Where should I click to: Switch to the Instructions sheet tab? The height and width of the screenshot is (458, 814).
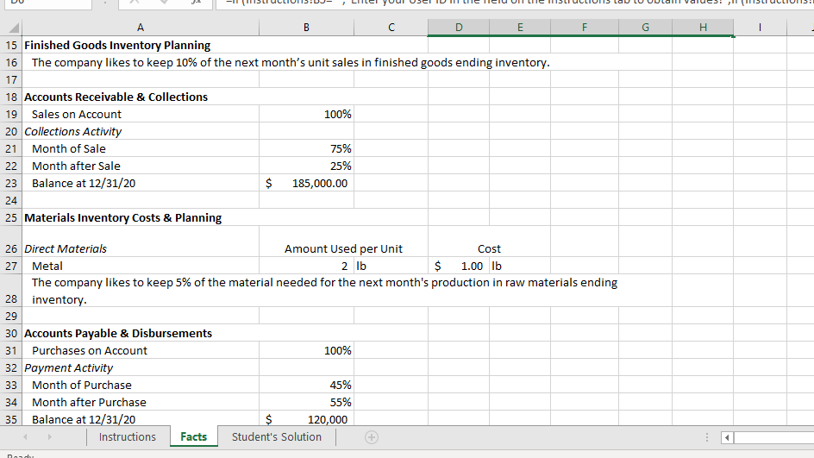coord(128,436)
